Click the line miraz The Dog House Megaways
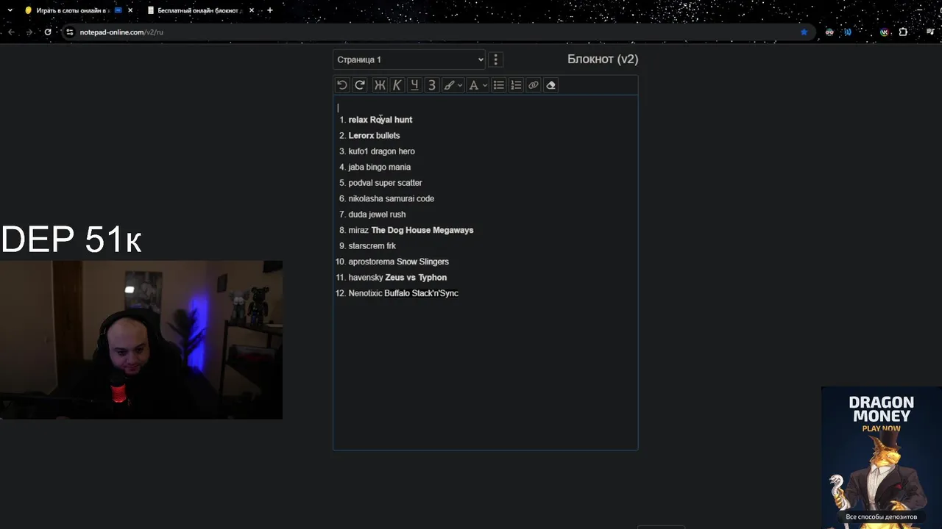The width and height of the screenshot is (942, 529). point(411,230)
